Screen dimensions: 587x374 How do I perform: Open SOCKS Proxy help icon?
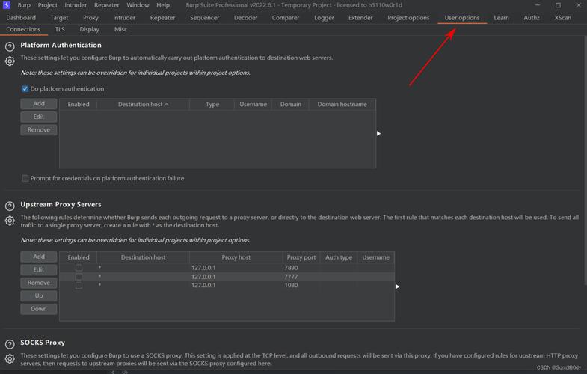point(10,343)
